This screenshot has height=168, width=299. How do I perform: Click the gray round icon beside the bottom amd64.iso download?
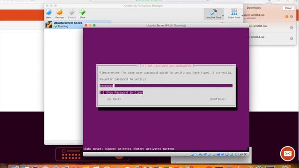292,38
